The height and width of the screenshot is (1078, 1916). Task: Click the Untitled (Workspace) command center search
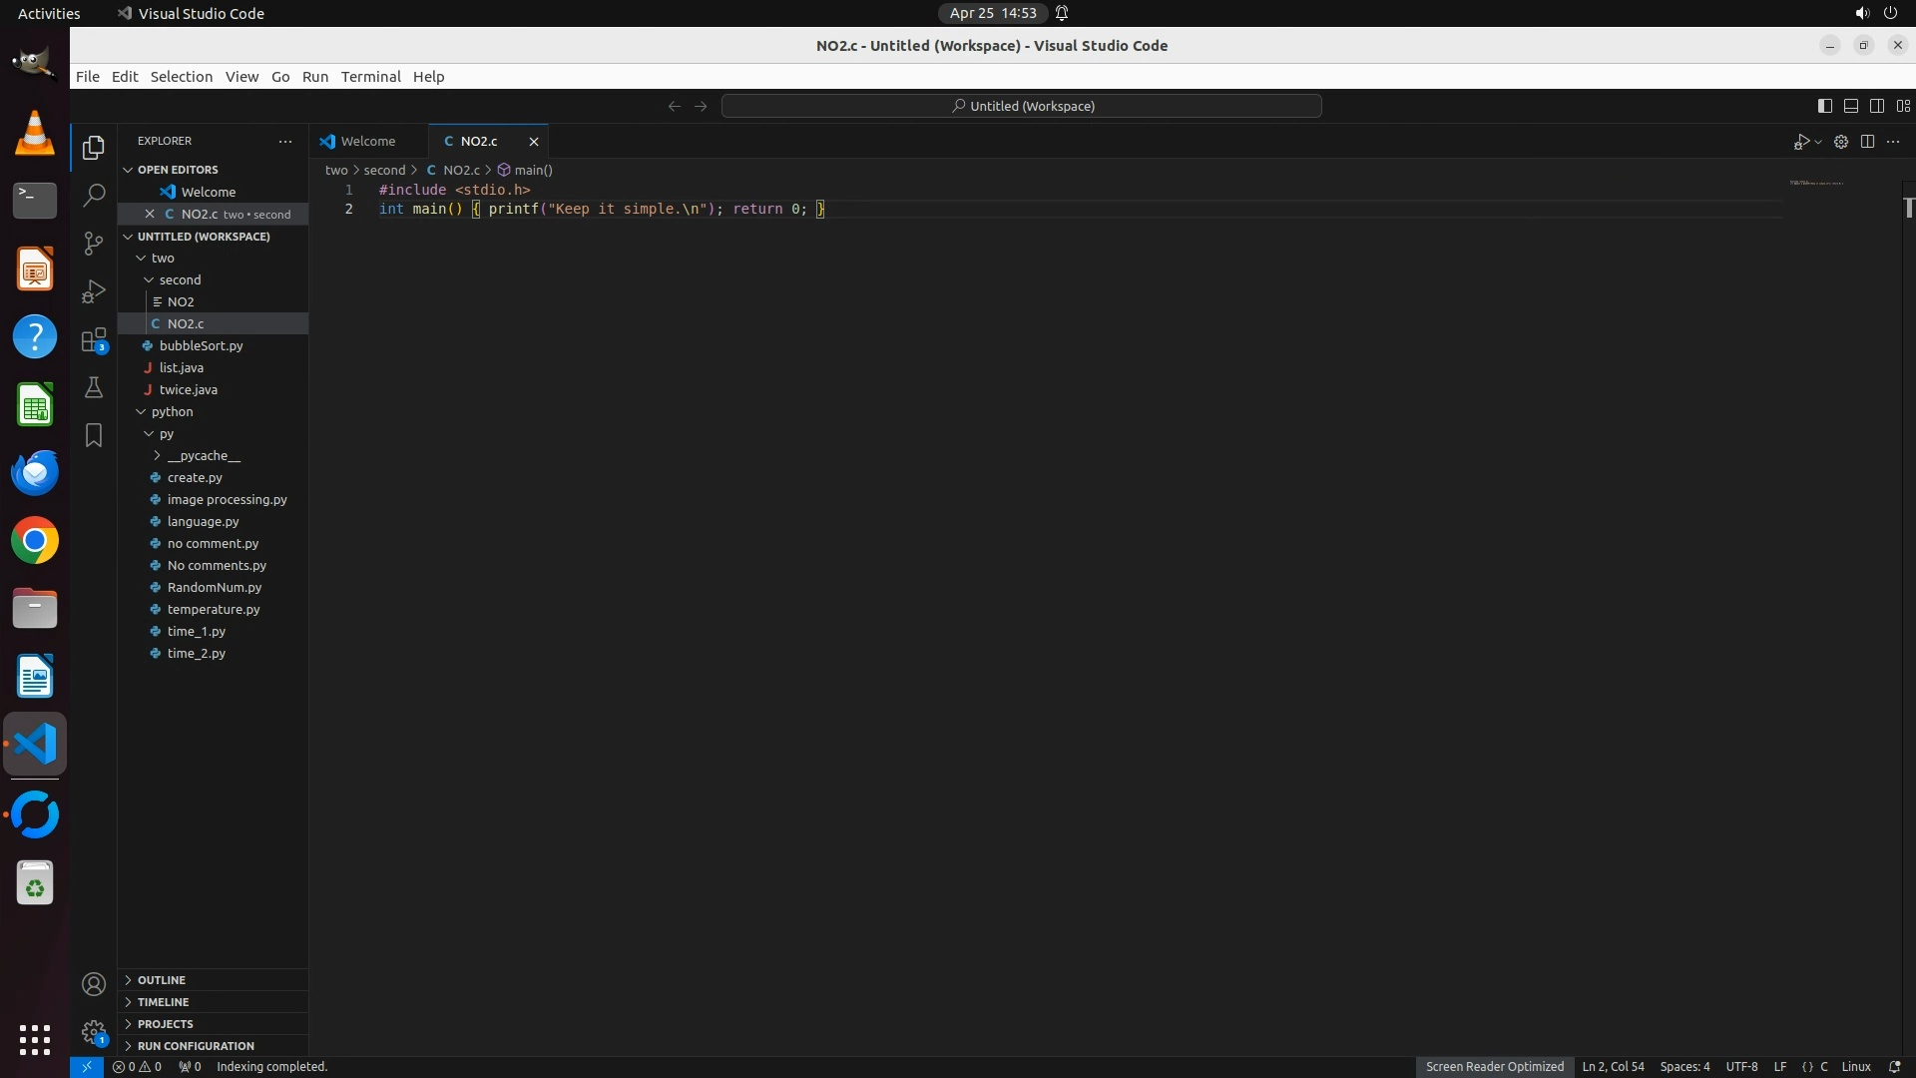click(1022, 106)
